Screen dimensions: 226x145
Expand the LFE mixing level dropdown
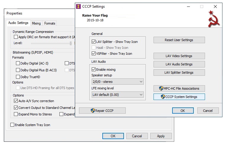click(x=117, y=95)
